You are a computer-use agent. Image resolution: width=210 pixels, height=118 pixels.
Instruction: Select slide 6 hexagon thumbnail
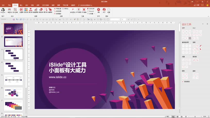(13, 93)
